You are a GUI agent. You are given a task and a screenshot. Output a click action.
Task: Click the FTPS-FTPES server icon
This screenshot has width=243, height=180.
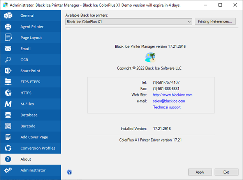point(8,82)
